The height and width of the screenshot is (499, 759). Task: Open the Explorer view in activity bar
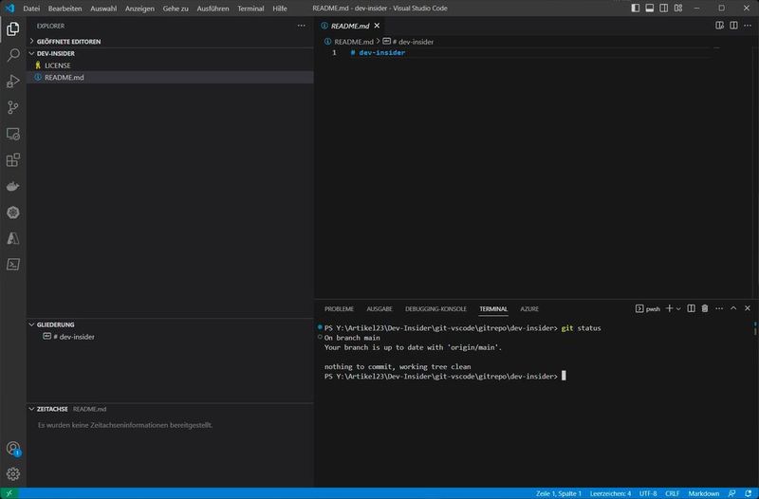tap(13, 28)
